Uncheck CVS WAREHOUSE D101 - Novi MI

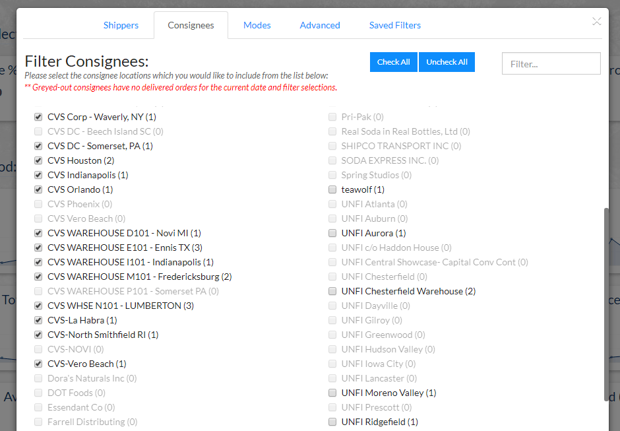click(x=38, y=233)
